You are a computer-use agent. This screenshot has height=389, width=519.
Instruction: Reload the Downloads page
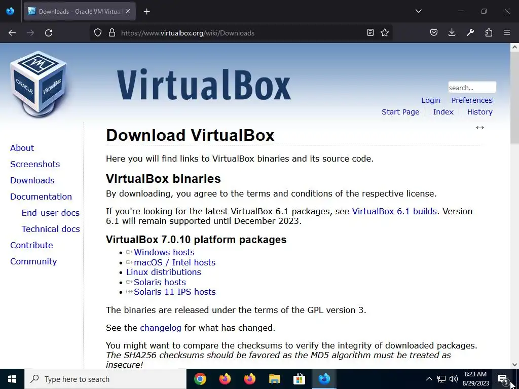(49, 33)
